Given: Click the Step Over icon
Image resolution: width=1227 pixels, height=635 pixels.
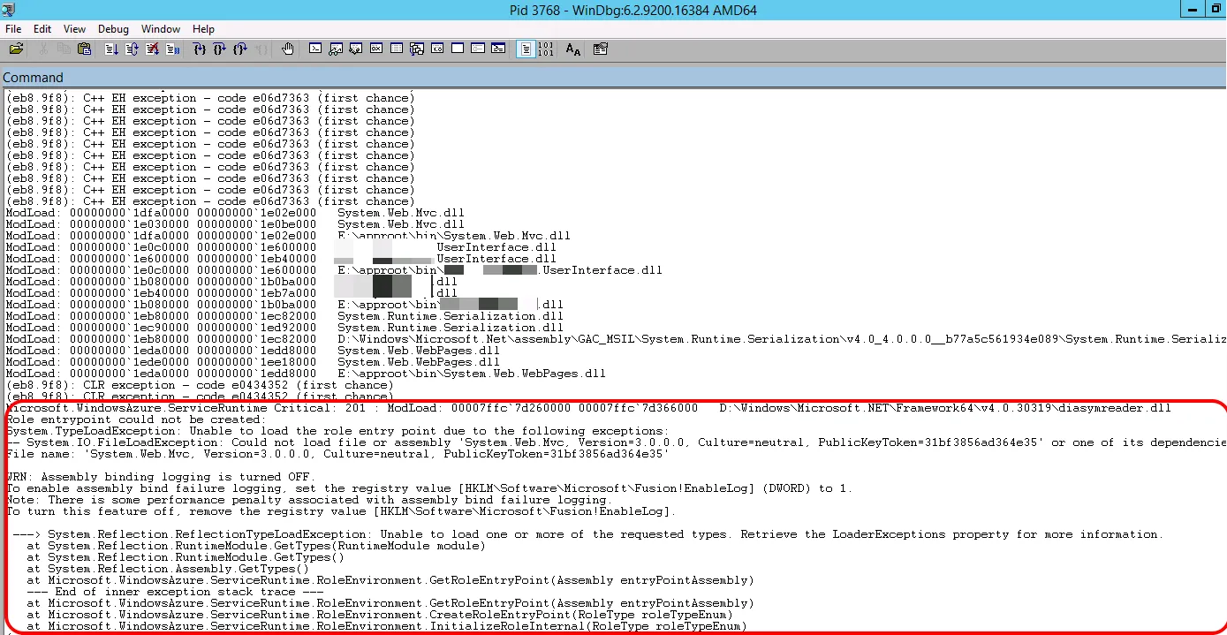Looking at the screenshot, I should coord(219,49).
